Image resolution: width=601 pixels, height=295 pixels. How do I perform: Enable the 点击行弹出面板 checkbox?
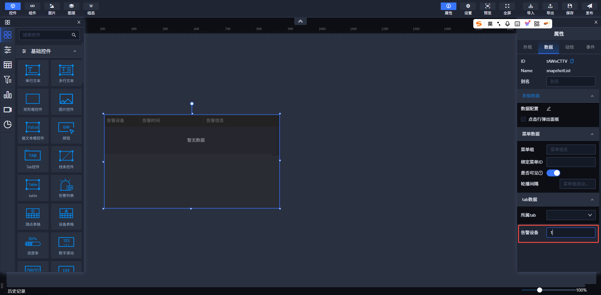click(523, 119)
